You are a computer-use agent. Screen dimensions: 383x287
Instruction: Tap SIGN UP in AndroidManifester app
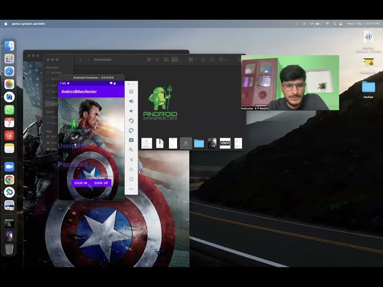(x=101, y=183)
